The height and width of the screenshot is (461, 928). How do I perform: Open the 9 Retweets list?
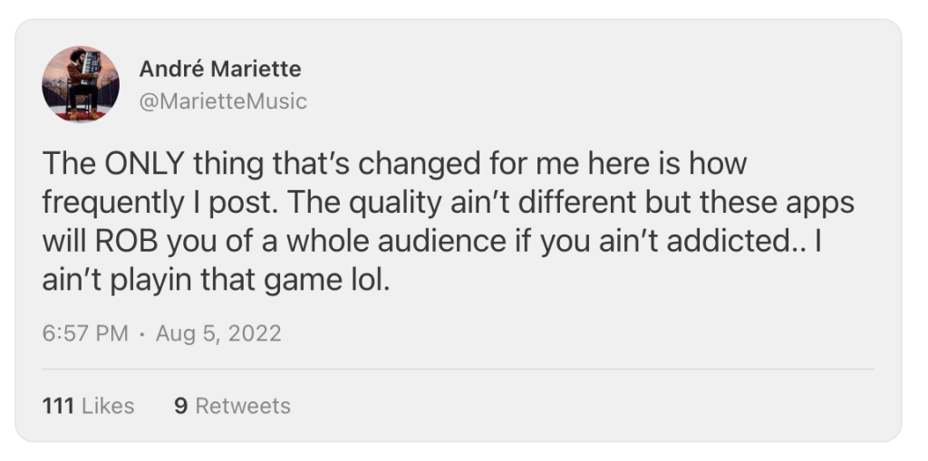pos(232,406)
